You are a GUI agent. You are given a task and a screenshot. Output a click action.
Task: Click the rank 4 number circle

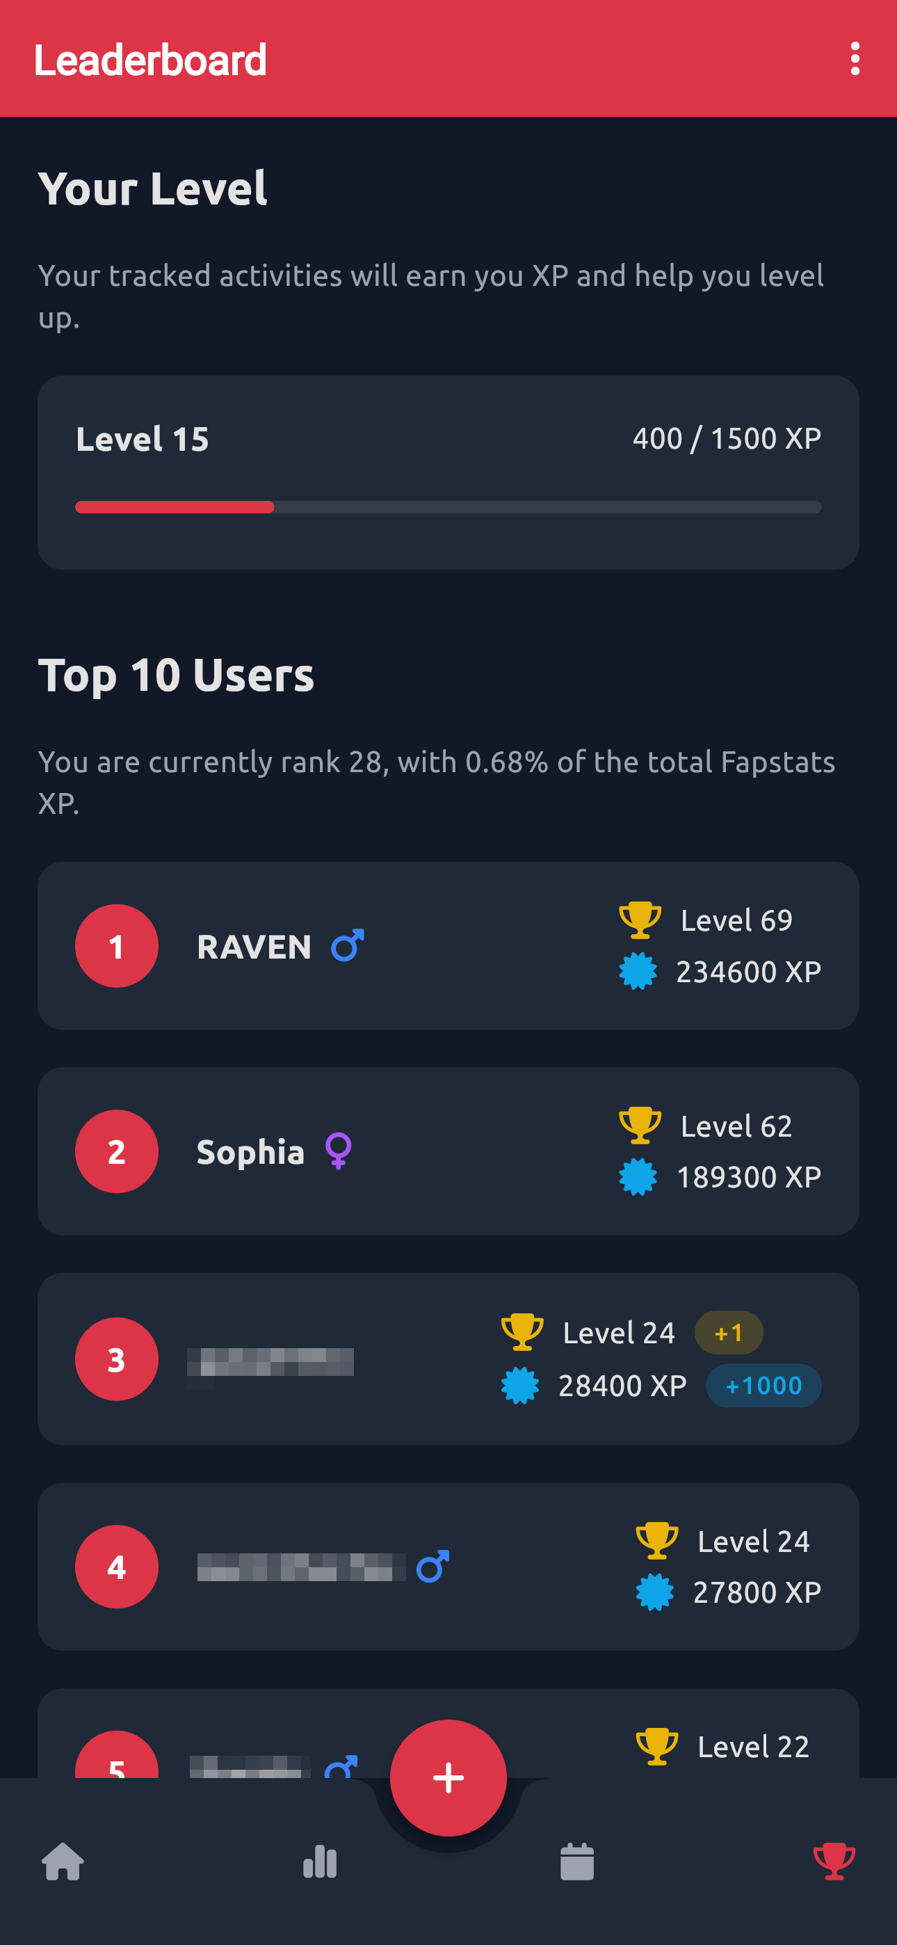pos(116,1567)
